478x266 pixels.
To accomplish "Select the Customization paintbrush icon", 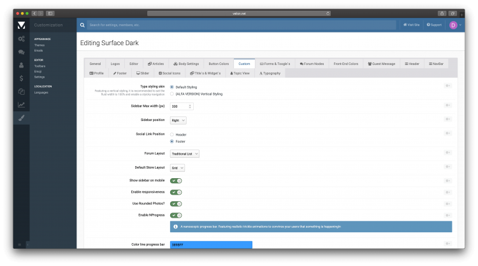I will (21, 118).
